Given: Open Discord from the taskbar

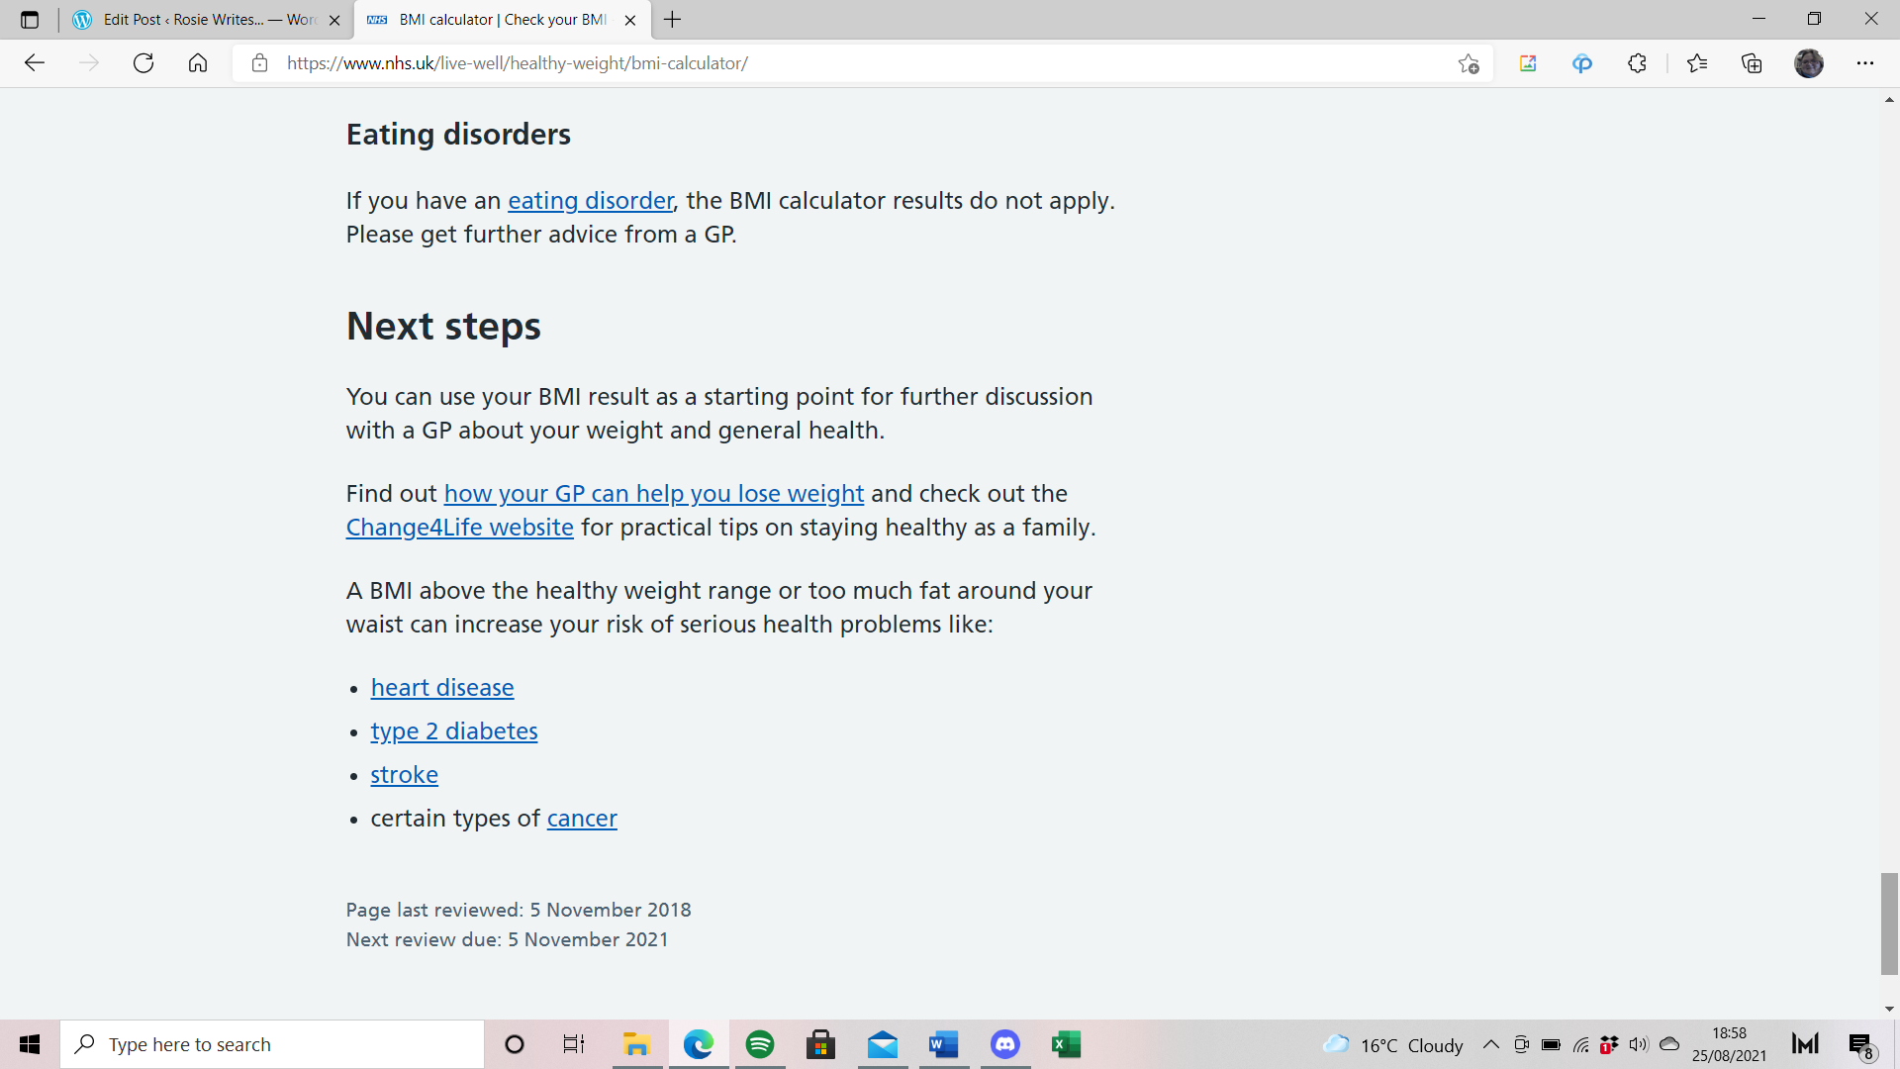Looking at the screenshot, I should pos(1004,1044).
